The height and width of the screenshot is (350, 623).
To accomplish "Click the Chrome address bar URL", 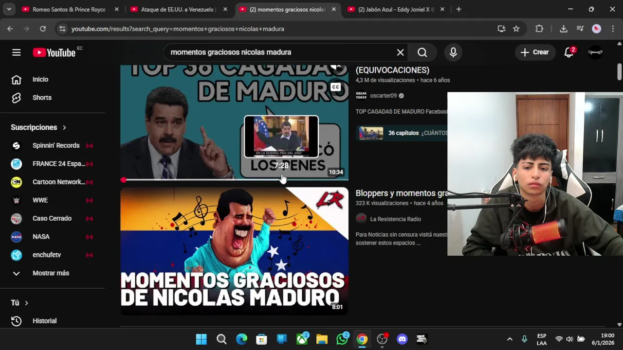I will (x=178, y=29).
